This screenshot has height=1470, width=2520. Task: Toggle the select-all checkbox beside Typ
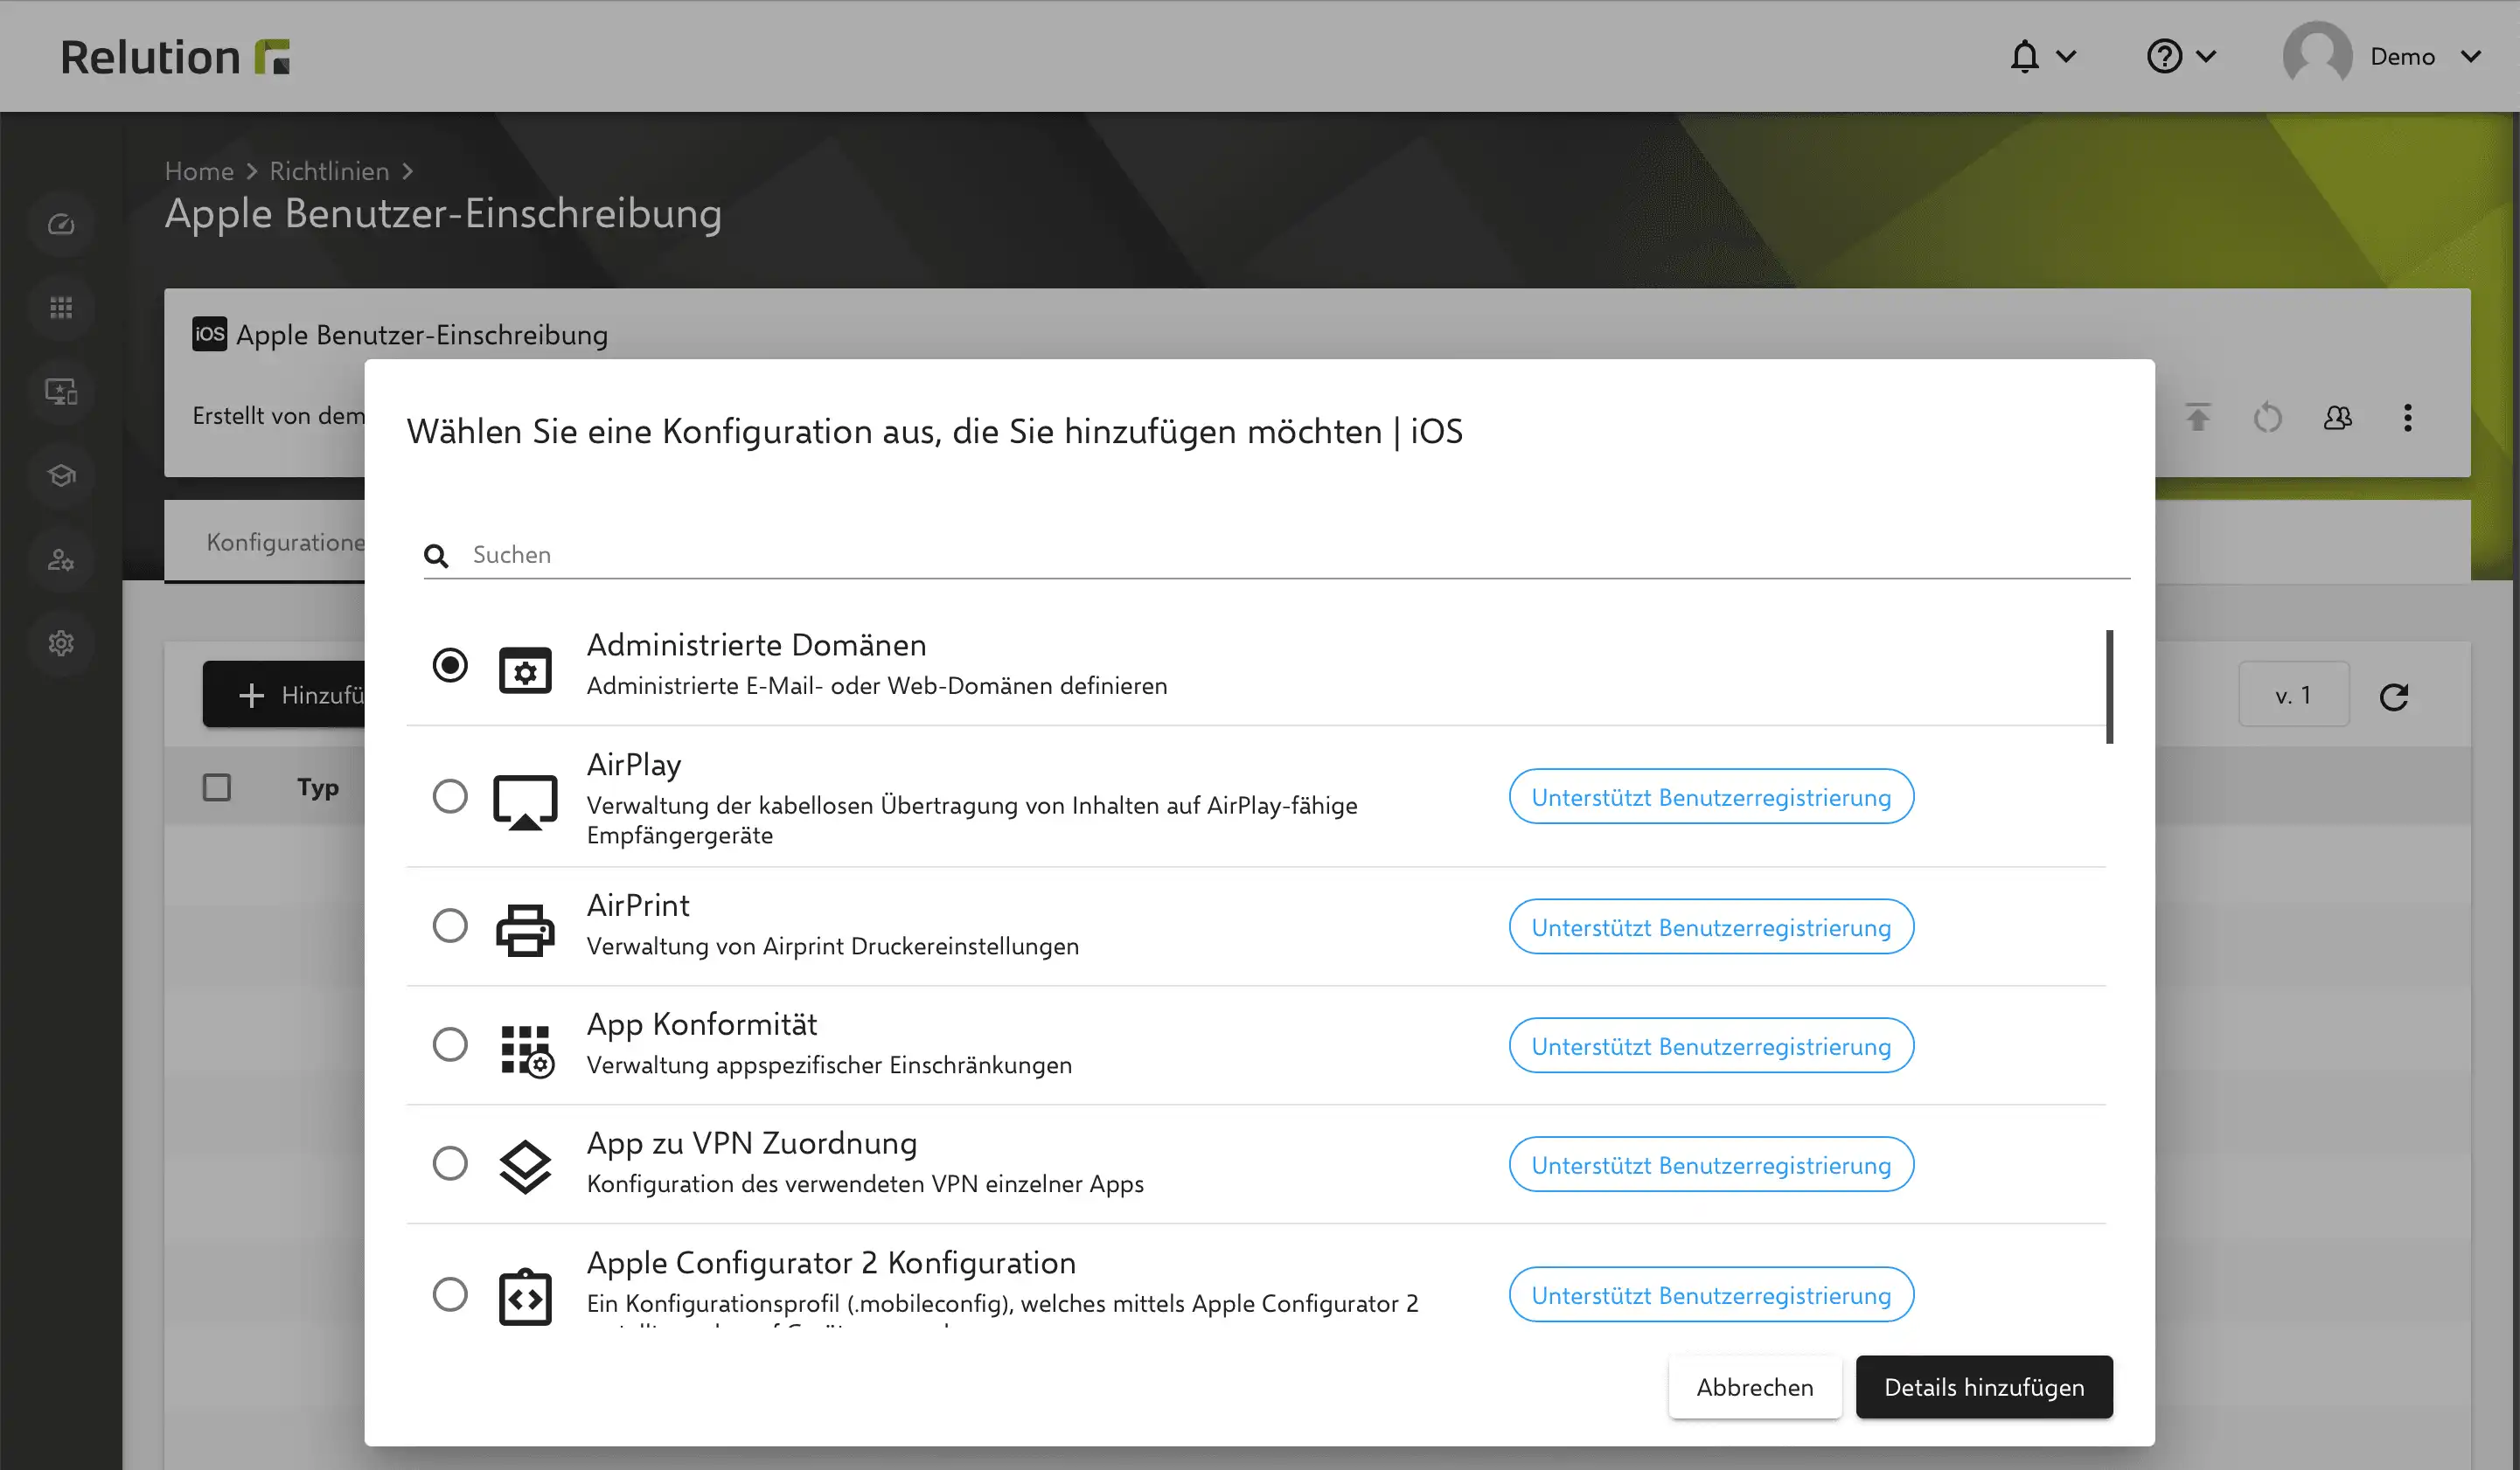pyautogui.click(x=216, y=787)
